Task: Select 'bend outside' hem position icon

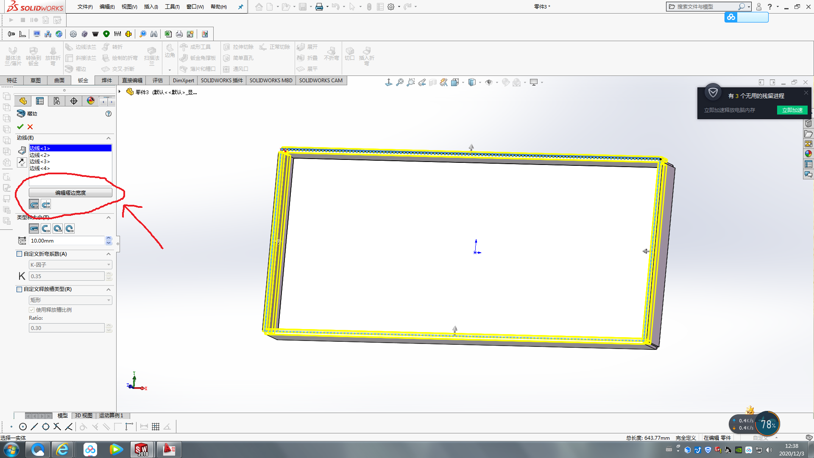Action: (46, 205)
